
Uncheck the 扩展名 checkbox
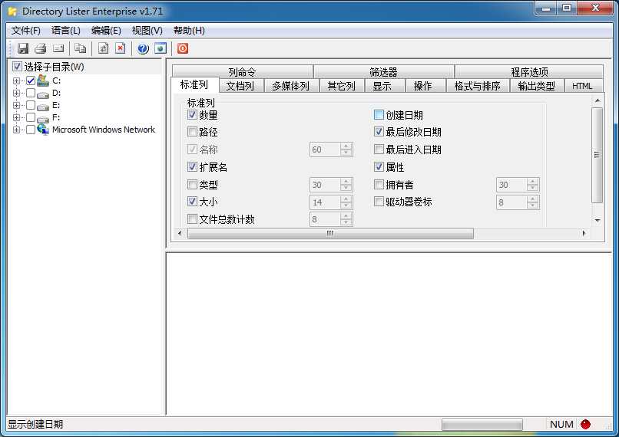193,167
